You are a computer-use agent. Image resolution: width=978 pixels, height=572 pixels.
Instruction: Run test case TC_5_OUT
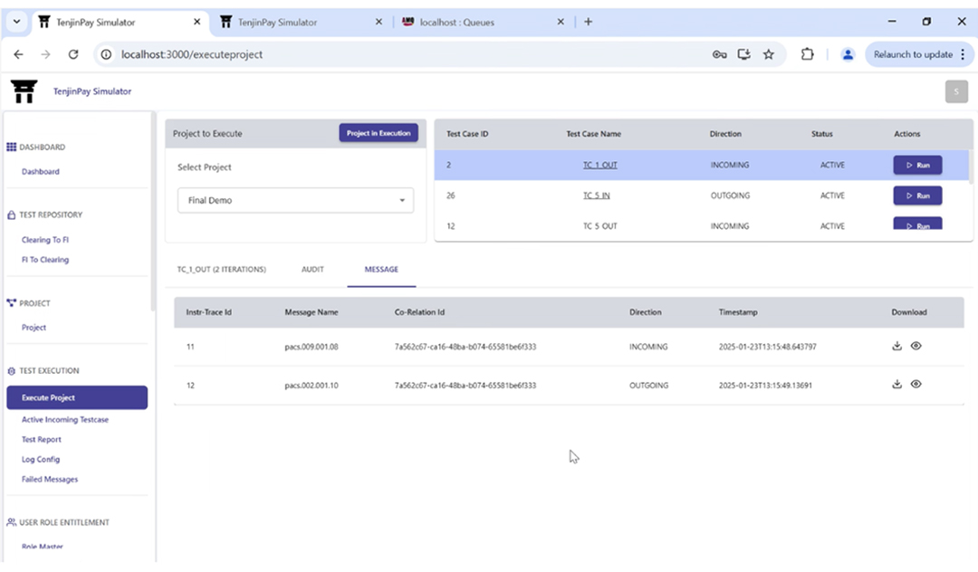pos(917,223)
